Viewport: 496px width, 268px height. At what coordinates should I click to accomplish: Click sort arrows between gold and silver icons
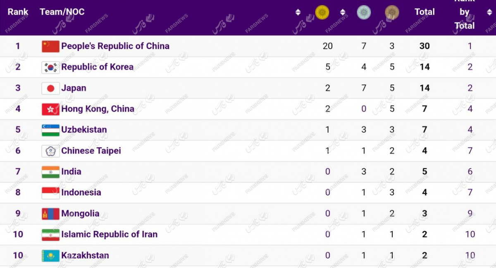[x=342, y=12]
